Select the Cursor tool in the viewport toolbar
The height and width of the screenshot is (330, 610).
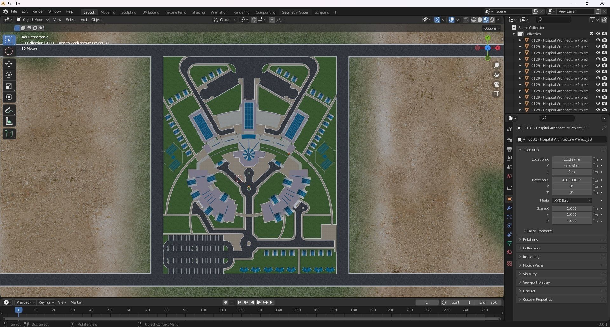(9, 51)
